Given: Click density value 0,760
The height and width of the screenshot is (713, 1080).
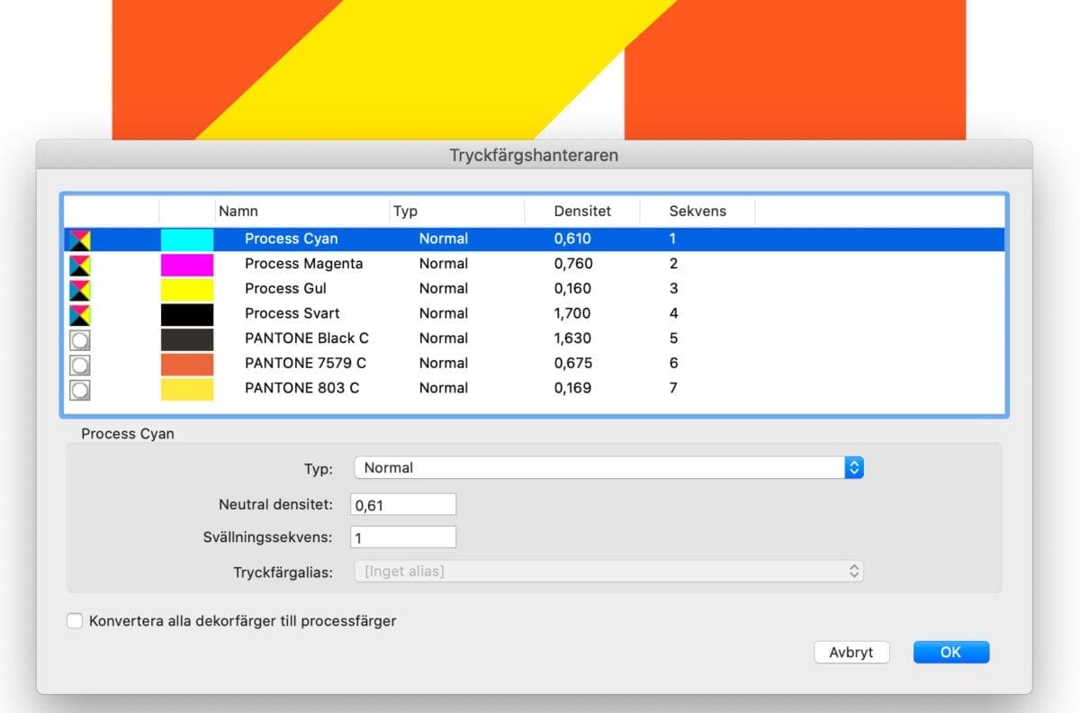Looking at the screenshot, I should pos(572,264).
